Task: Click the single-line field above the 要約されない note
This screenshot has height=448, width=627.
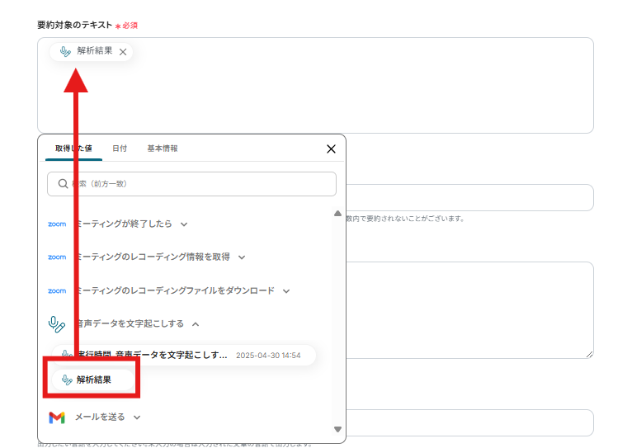Action: [470, 198]
